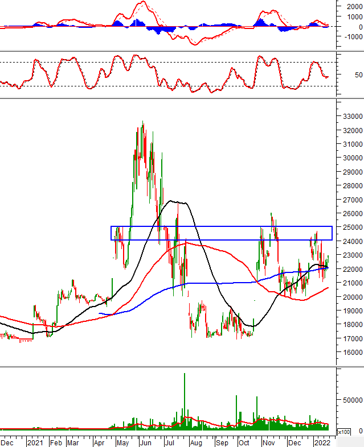Click the 27000 price axis label
364x447 pixels.
(x=353, y=200)
